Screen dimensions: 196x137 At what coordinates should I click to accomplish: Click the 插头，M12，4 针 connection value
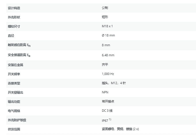pos(114,83)
